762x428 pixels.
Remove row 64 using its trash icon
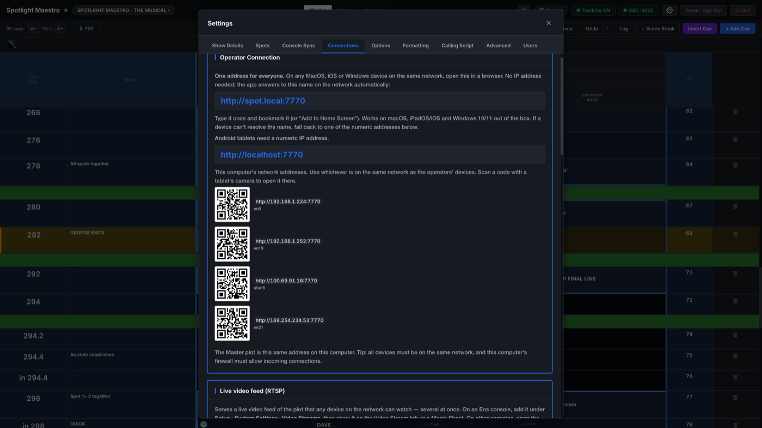click(x=735, y=165)
